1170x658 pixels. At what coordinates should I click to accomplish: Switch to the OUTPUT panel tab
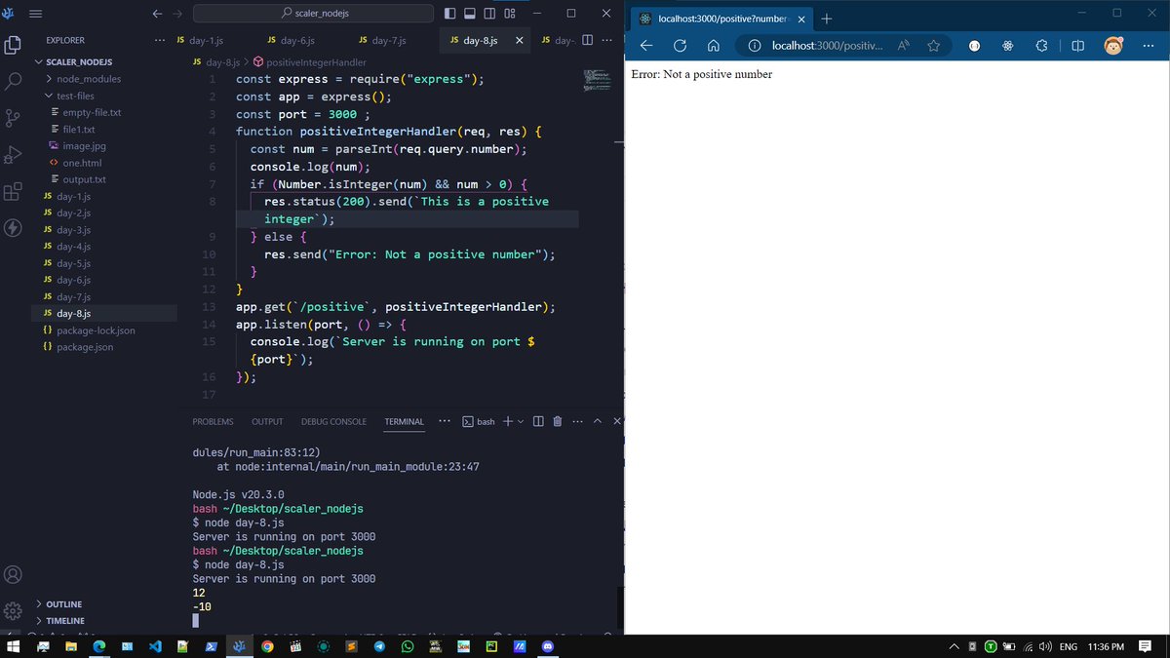click(267, 421)
